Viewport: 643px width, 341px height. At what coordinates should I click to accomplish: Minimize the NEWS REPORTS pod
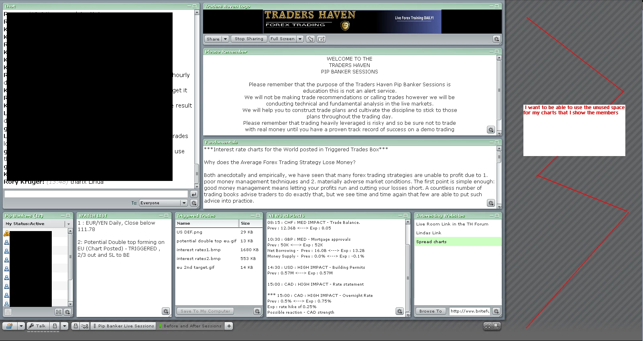click(400, 215)
